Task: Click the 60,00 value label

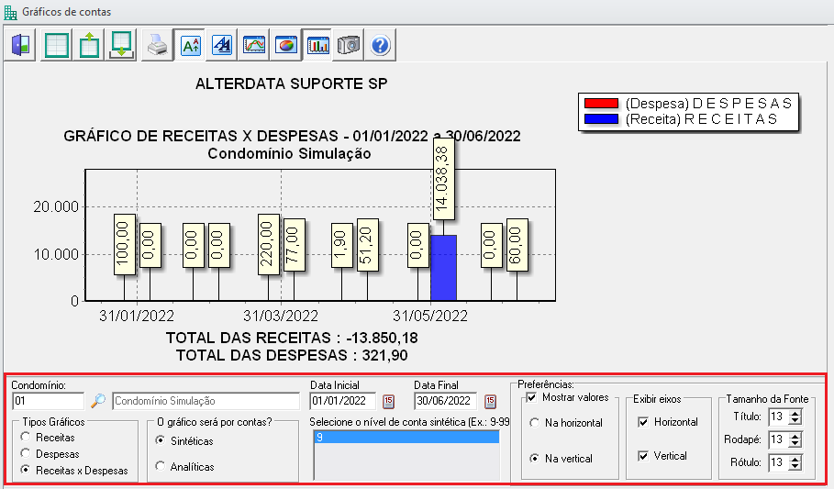Action: (517, 245)
